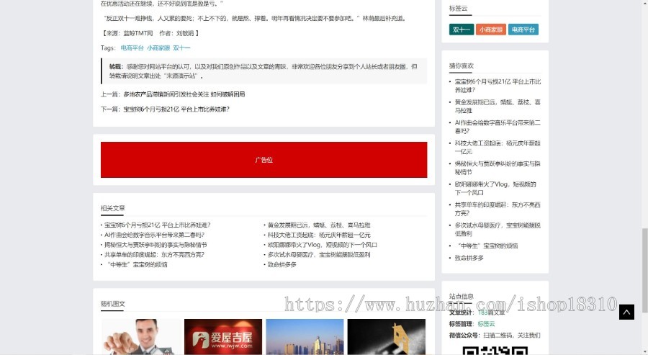Open the 爱屋吉屋 thumbnail image
The width and height of the screenshot is (648, 355).
[223, 337]
